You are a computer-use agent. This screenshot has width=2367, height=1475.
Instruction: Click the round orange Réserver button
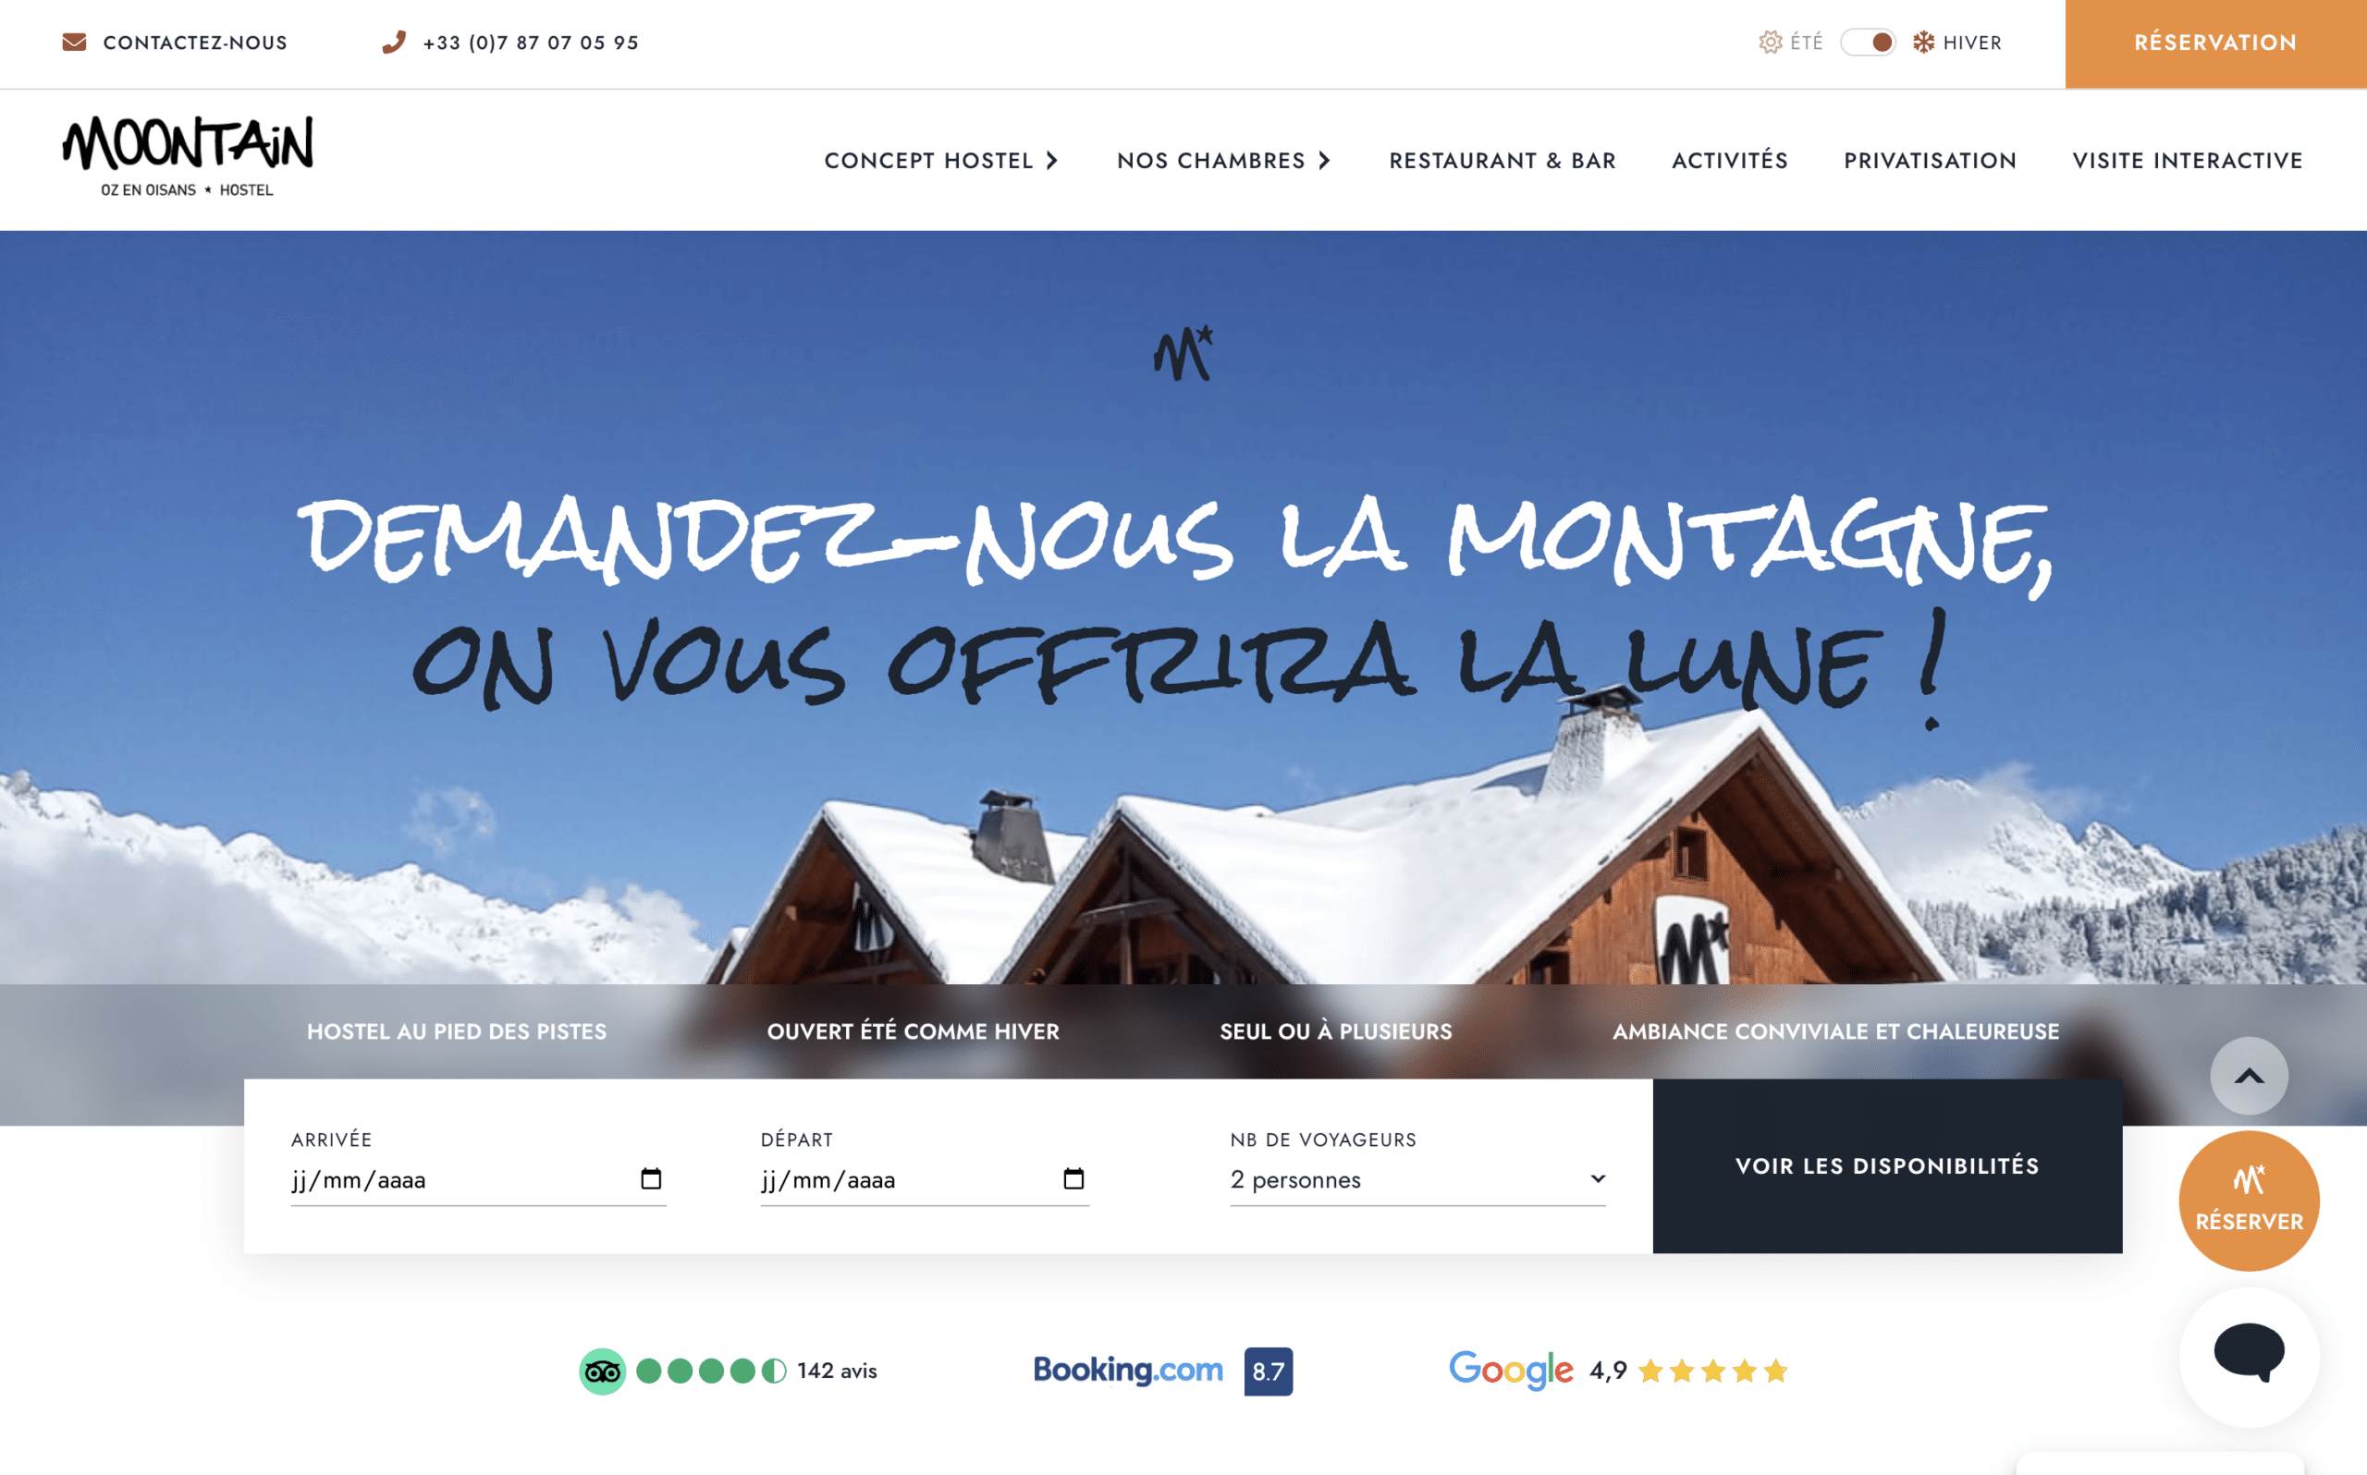click(x=2249, y=1201)
